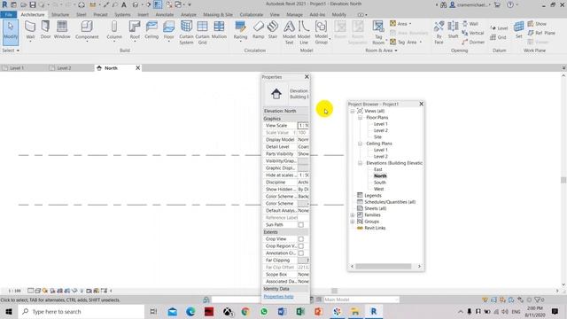The image size is (567, 319).
Task: Switch to the Level 1 view tab
Action: [x=17, y=68]
